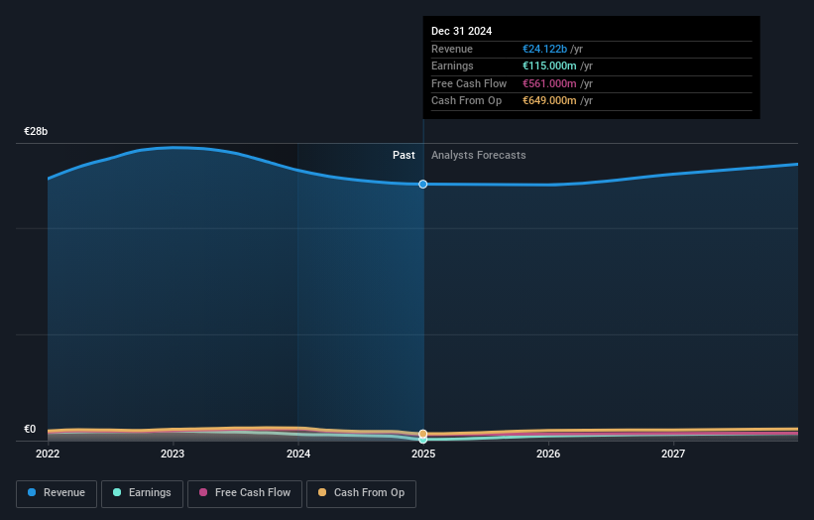This screenshot has height=520, width=814.
Task: Click the €28b y-axis label
Action: (x=36, y=131)
